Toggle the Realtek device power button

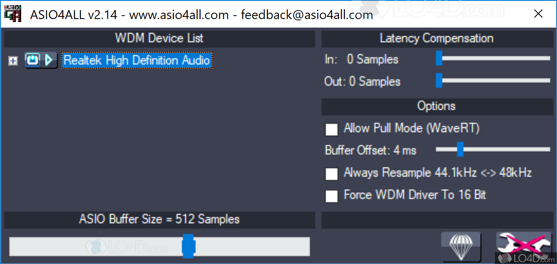33,60
